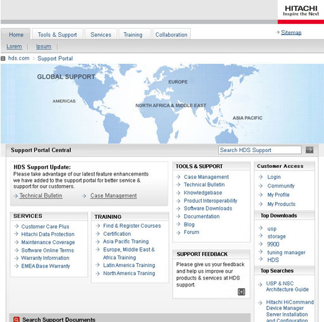Open the Certification training link
The height and width of the screenshot is (322, 324).
point(117,234)
